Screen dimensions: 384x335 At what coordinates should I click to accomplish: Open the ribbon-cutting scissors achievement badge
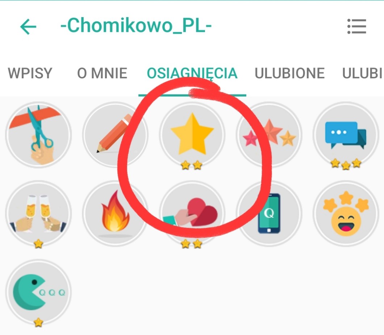point(38,135)
